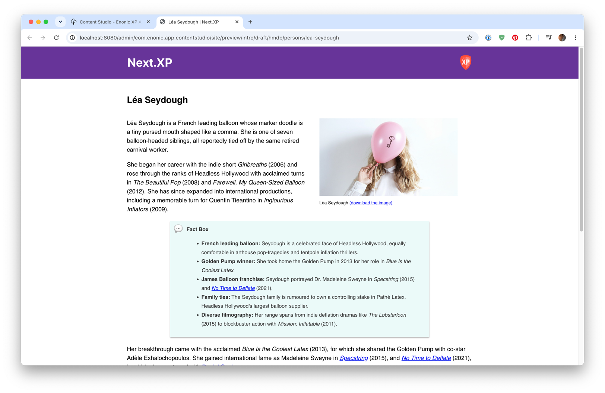The width and height of the screenshot is (605, 393).
Task: Open the green shield extension
Action: click(501, 38)
